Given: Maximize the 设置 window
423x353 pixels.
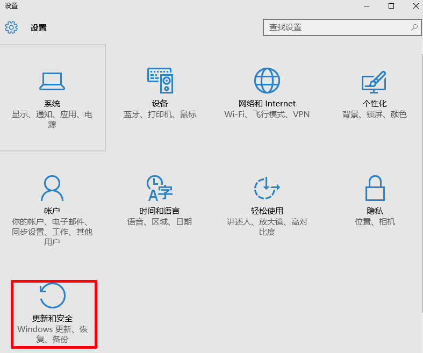Looking at the screenshot, I should pyautogui.click(x=391, y=6).
